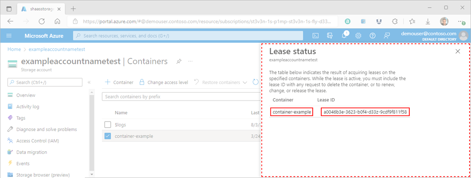Open Activity log in the sidebar

tap(28, 107)
